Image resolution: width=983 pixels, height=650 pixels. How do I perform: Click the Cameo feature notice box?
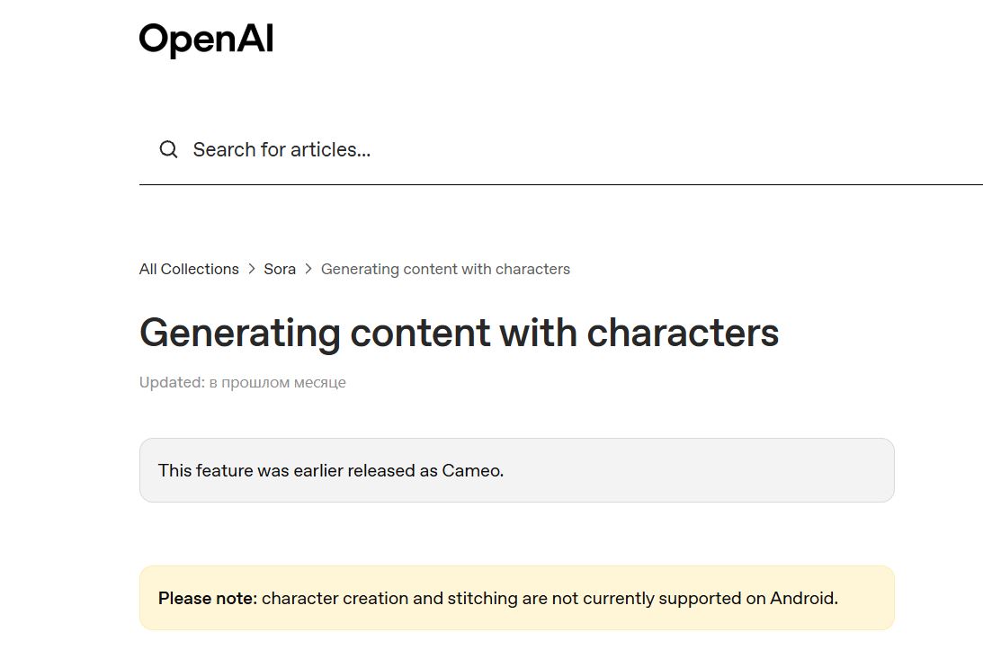tap(516, 469)
